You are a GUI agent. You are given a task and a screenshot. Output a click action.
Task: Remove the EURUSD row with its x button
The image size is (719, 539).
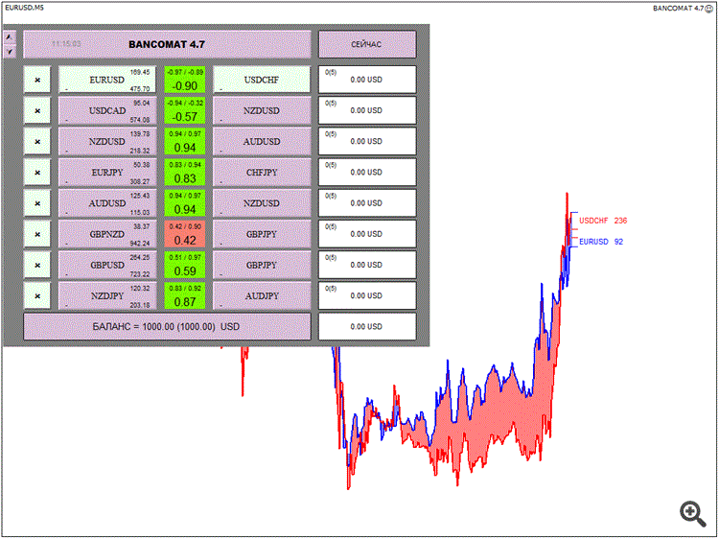tap(37, 80)
